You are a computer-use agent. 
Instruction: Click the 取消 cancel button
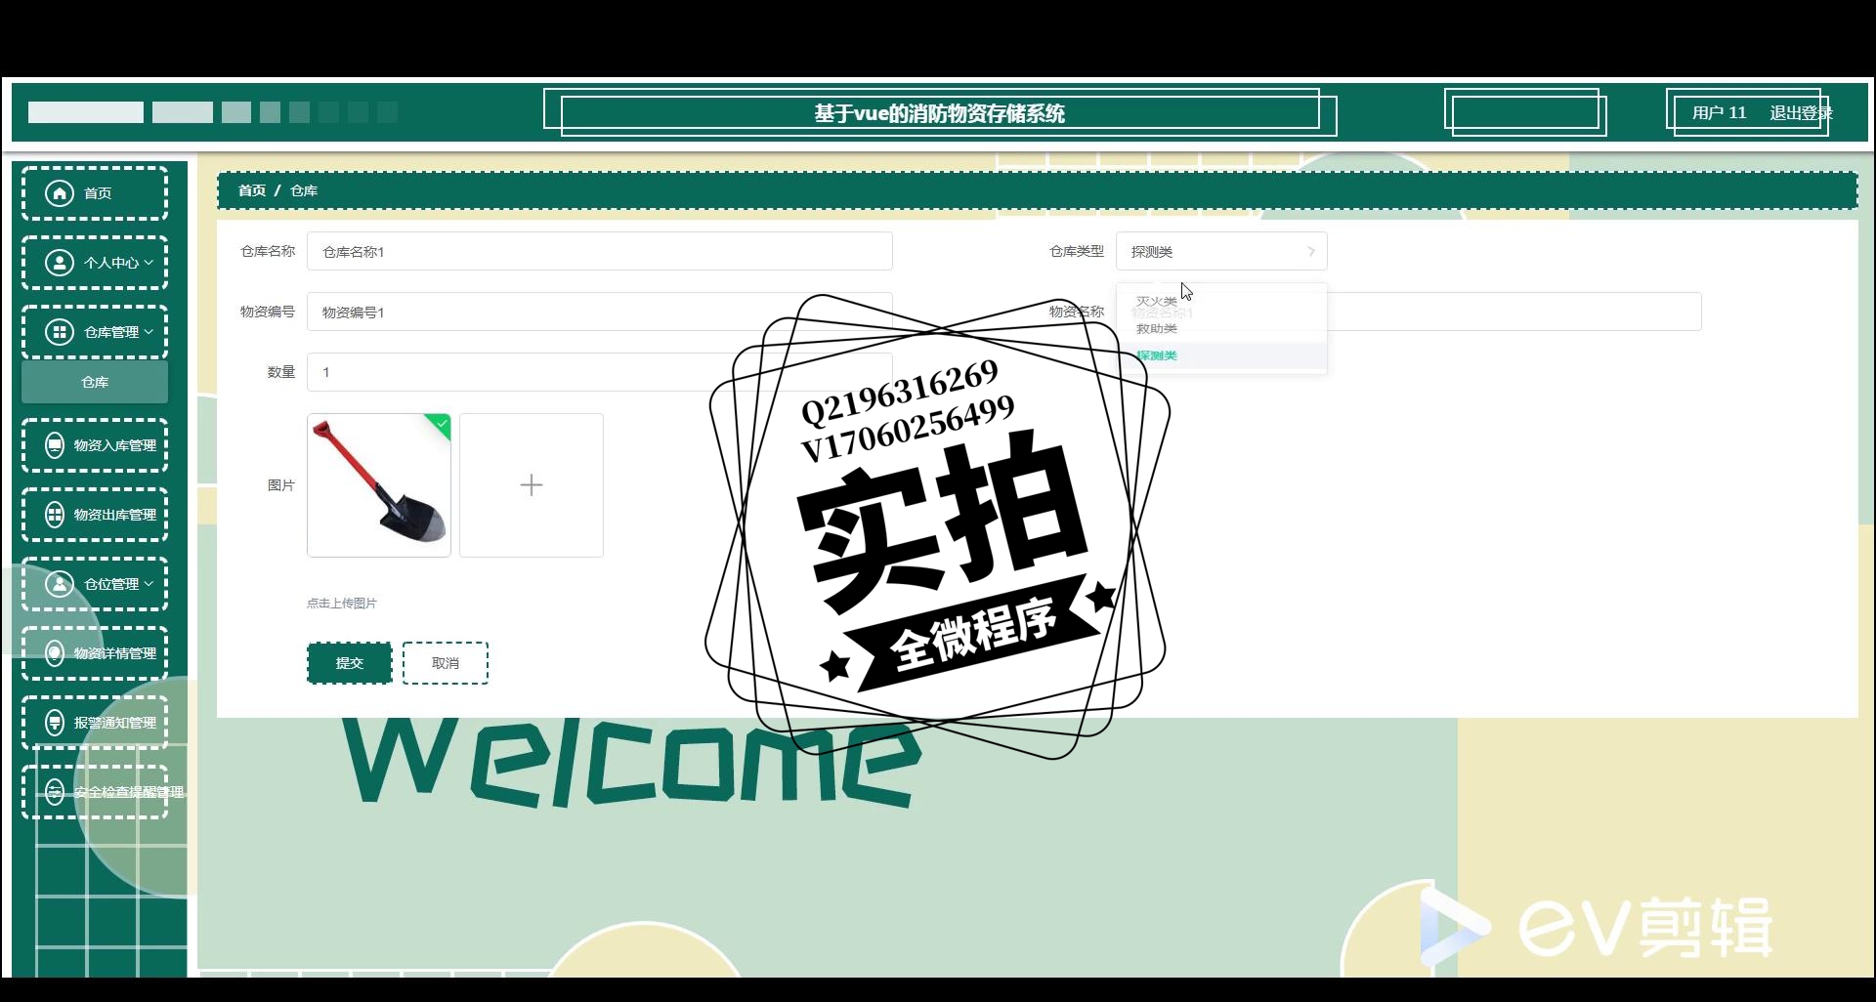pyautogui.click(x=446, y=663)
